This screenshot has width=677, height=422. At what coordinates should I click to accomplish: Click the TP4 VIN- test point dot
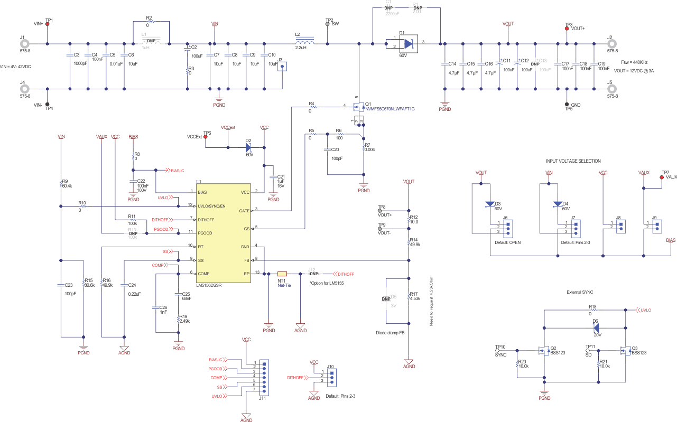tap(48, 104)
